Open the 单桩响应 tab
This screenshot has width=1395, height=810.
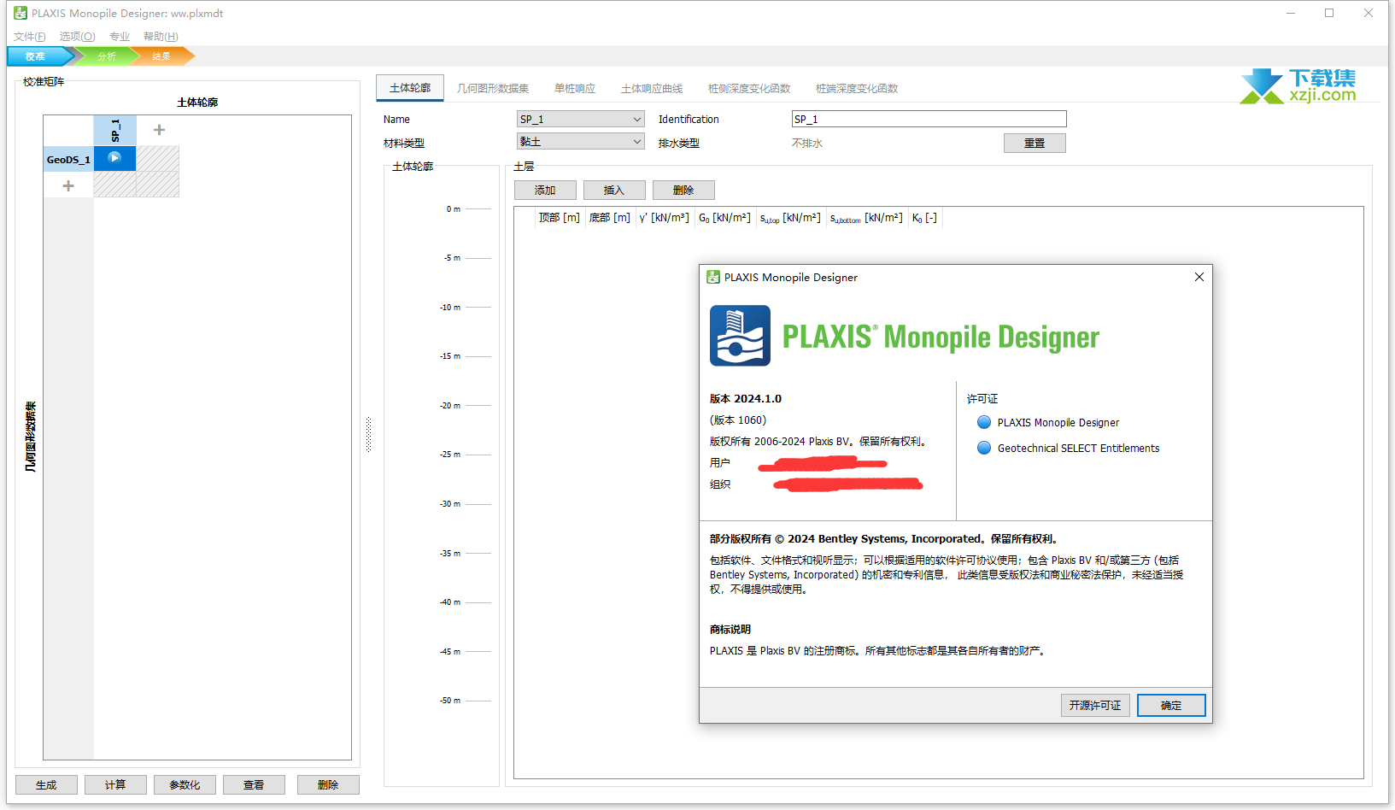tap(575, 88)
